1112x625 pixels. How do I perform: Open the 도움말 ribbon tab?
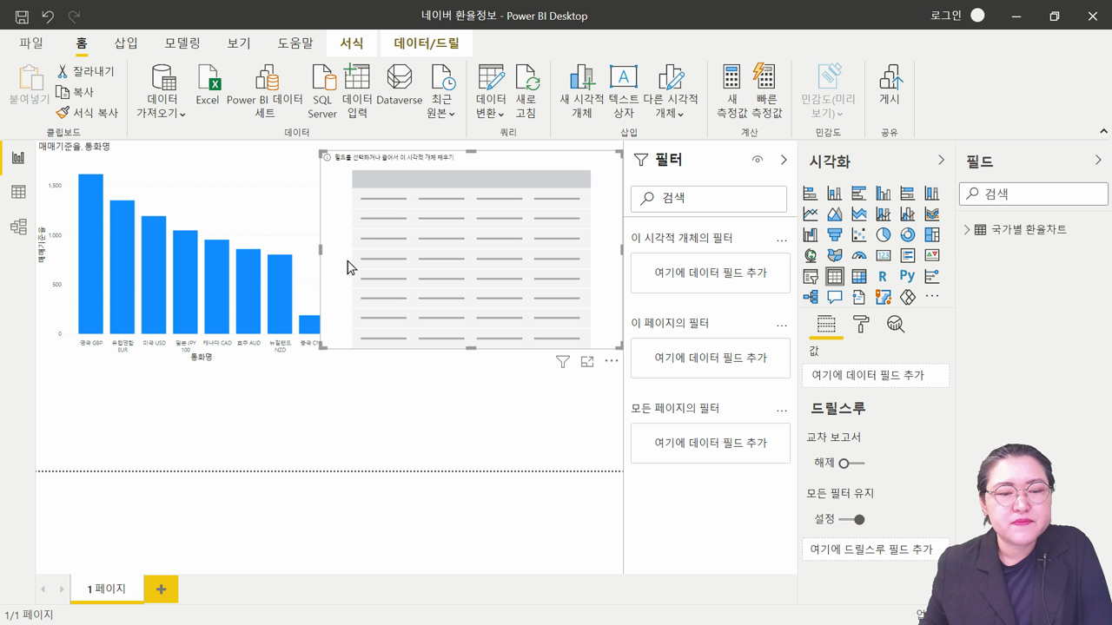[x=295, y=43]
